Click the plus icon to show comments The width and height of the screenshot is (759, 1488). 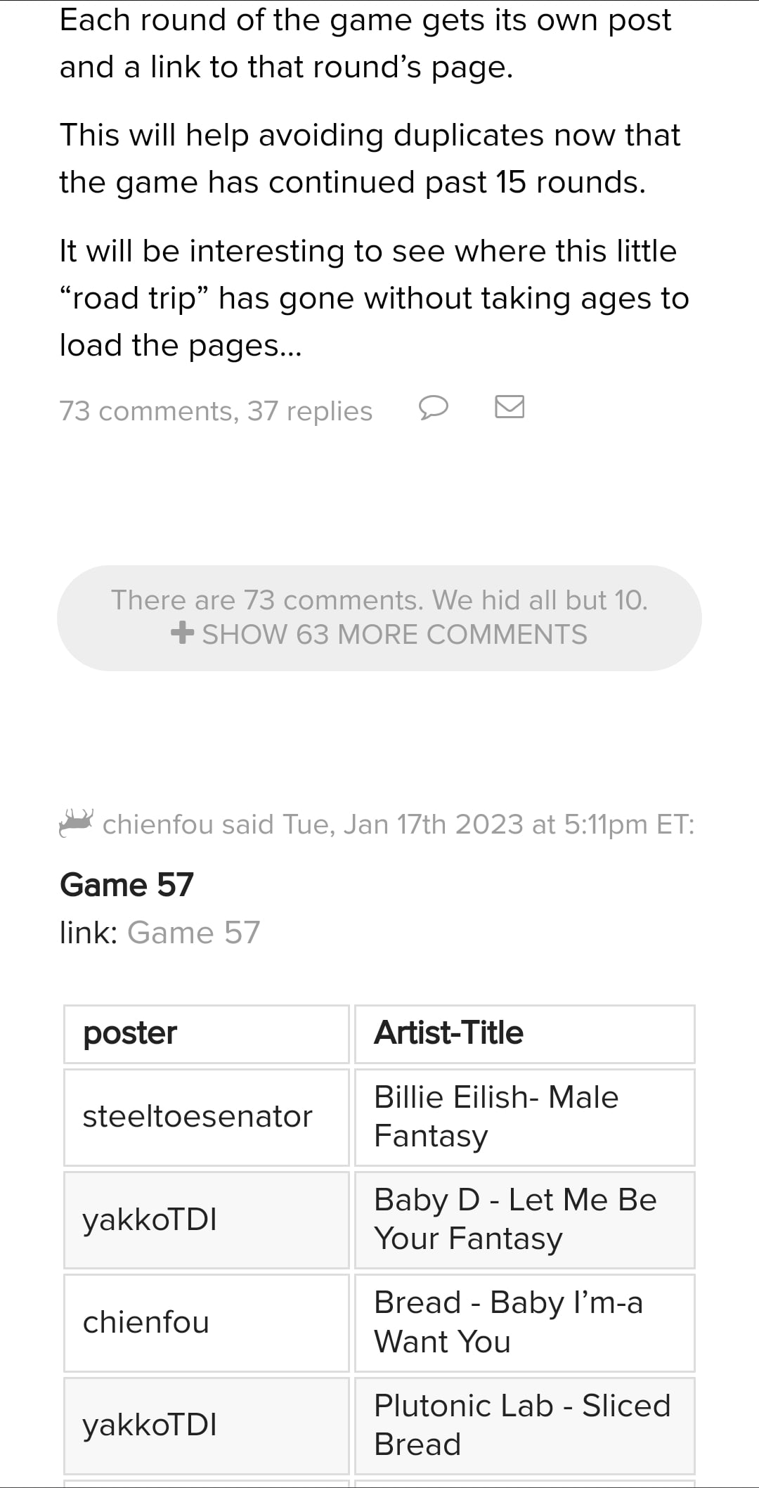[182, 633]
